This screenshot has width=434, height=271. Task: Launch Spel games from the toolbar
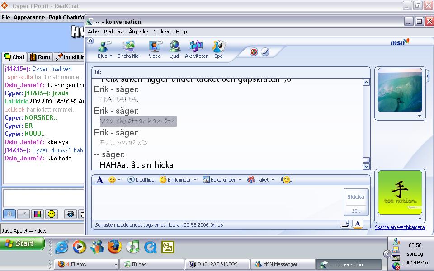point(219,50)
